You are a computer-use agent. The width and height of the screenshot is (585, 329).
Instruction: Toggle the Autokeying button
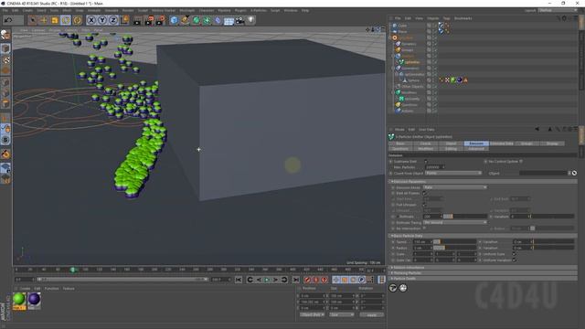click(316, 280)
